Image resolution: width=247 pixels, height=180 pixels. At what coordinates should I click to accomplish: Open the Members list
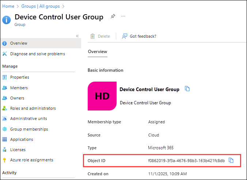click(19, 88)
